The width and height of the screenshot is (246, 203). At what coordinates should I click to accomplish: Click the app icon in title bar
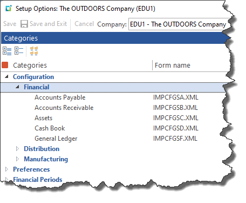click(8, 9)
